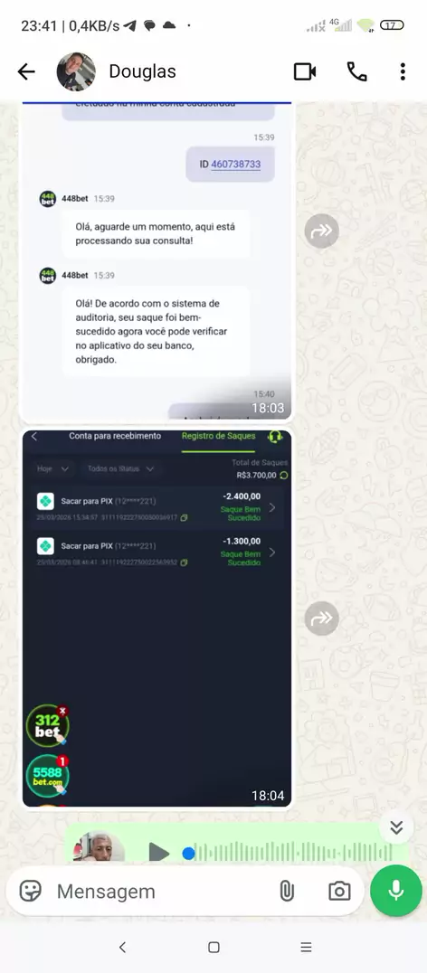Play the voice message
Image resolution: width=427 pixels, height=973 pixels.
(159, 854)
